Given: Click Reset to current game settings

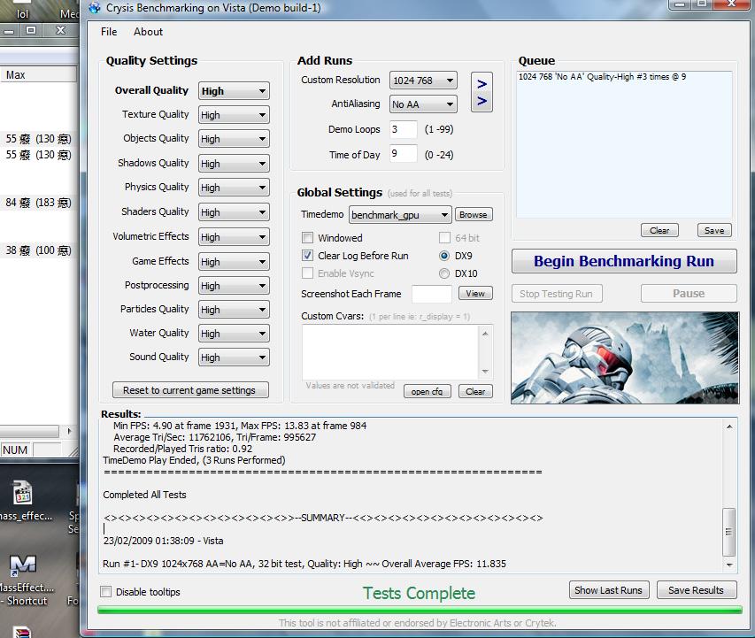Looking at the screenshot, I should (x=190, y=390).
